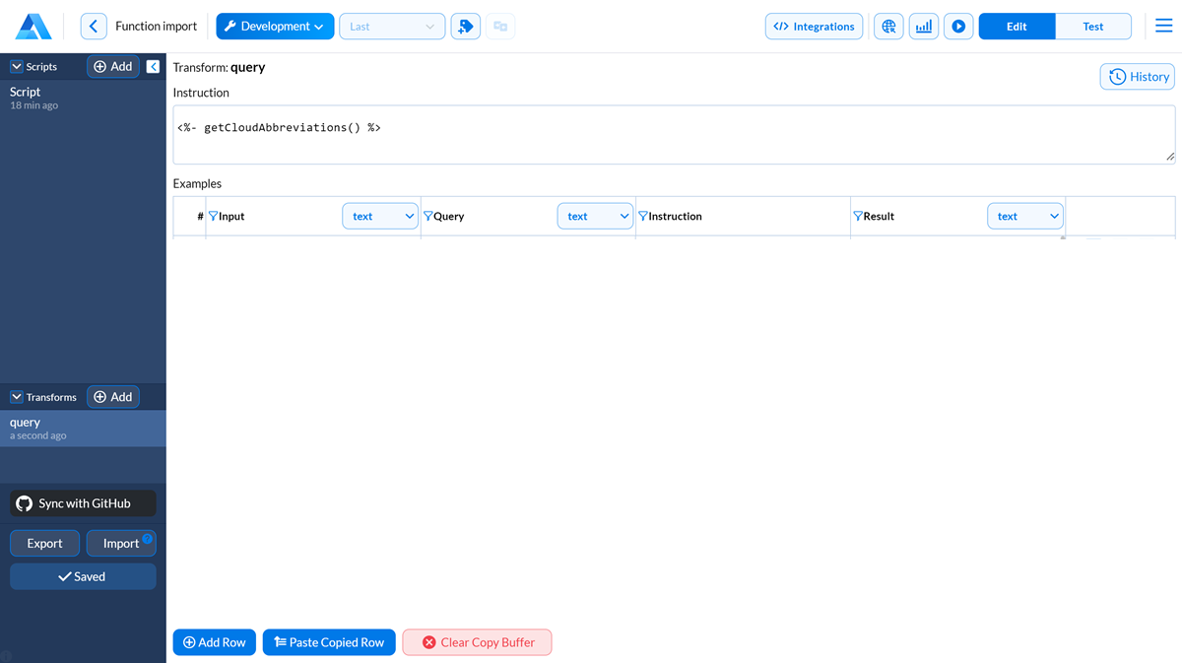Click the play run button icon
Screen dimensions: 1182x663
958,27
